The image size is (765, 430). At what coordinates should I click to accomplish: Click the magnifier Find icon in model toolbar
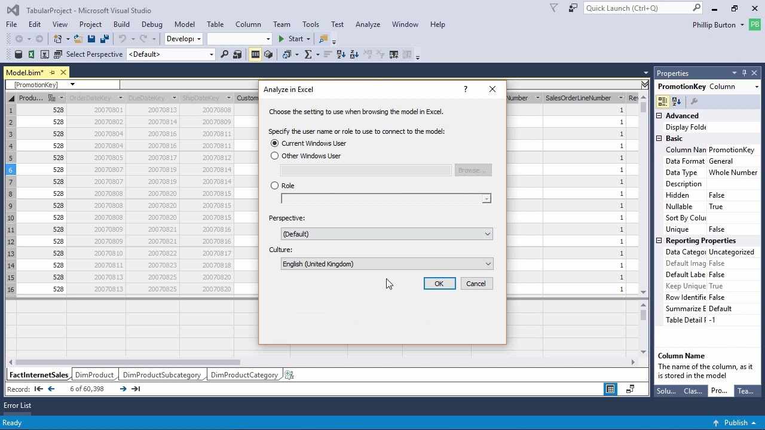[x=224, y=54]
